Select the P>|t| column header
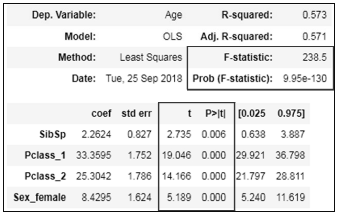Image resolution: width=338 pixels, height=215 pixels. 214,114
